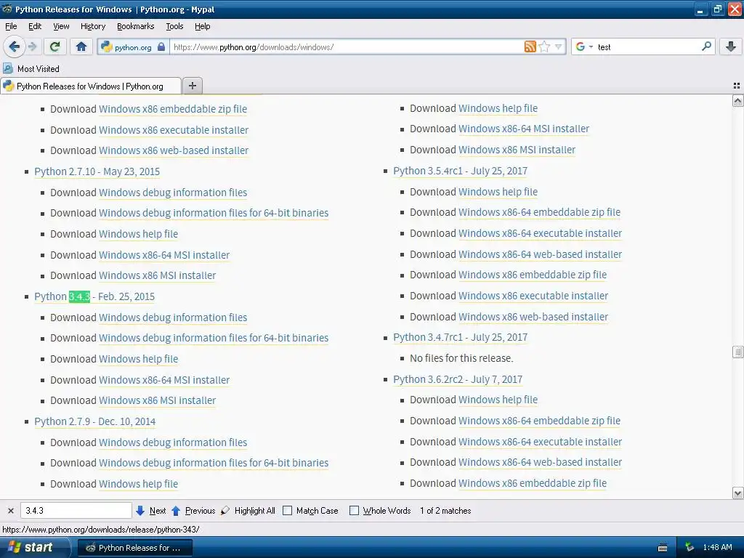Find Previous match arrow button
This screenshot has width=744, height=558.
pyautogui.click(x=193, y=511)
